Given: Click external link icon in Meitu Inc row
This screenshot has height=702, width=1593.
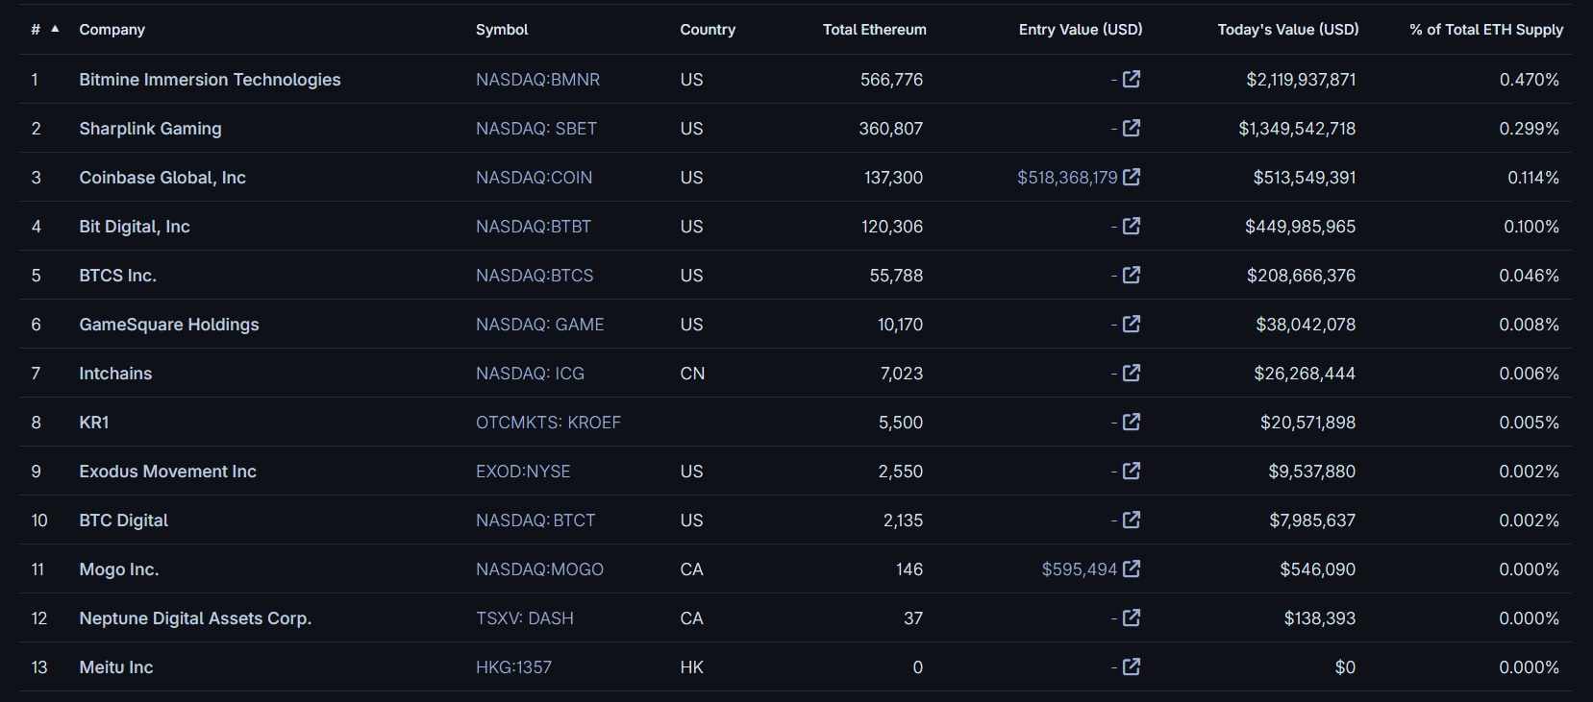Looking at the screenshot, I should (x=1132, y=666).
